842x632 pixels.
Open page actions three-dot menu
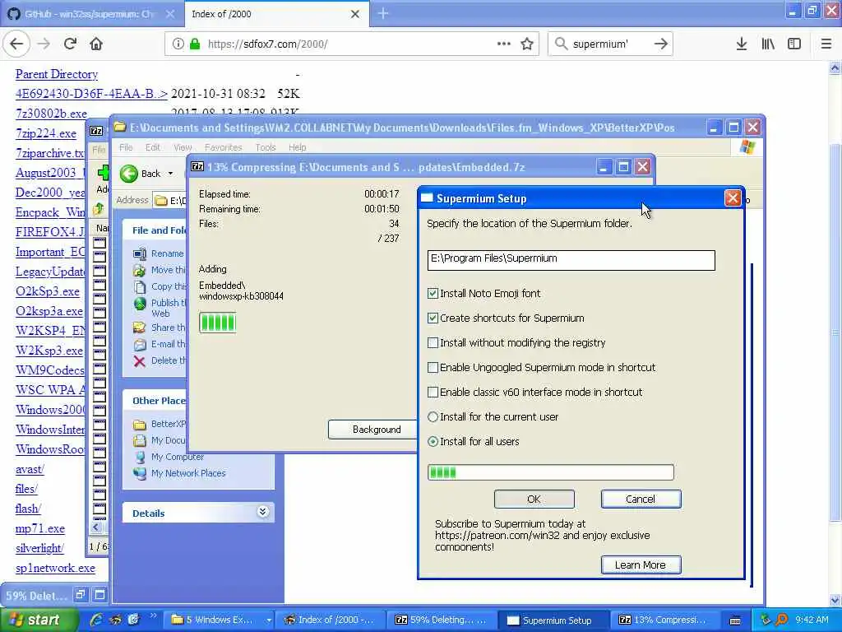coord(504,44)
